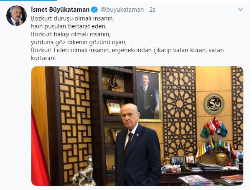
Task: Open the tweet via the 2s timestamp
Action: [153, 10]
